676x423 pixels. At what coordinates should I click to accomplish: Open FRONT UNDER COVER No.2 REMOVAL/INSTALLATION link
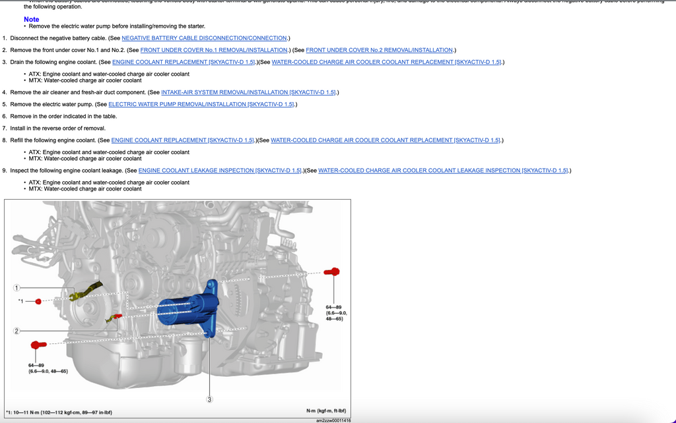pos(380,50)
